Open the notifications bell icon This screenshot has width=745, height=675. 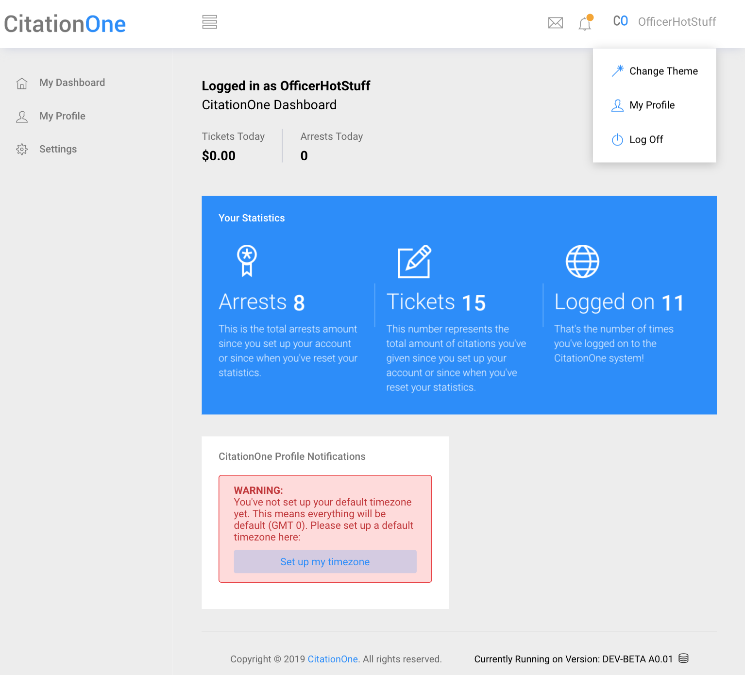[585, 22]
